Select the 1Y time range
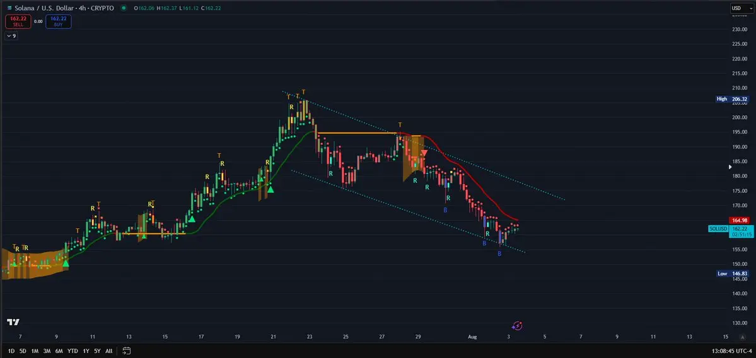Image resolution: width=756 pixels, height=358 pixels. tap(86, 351)
